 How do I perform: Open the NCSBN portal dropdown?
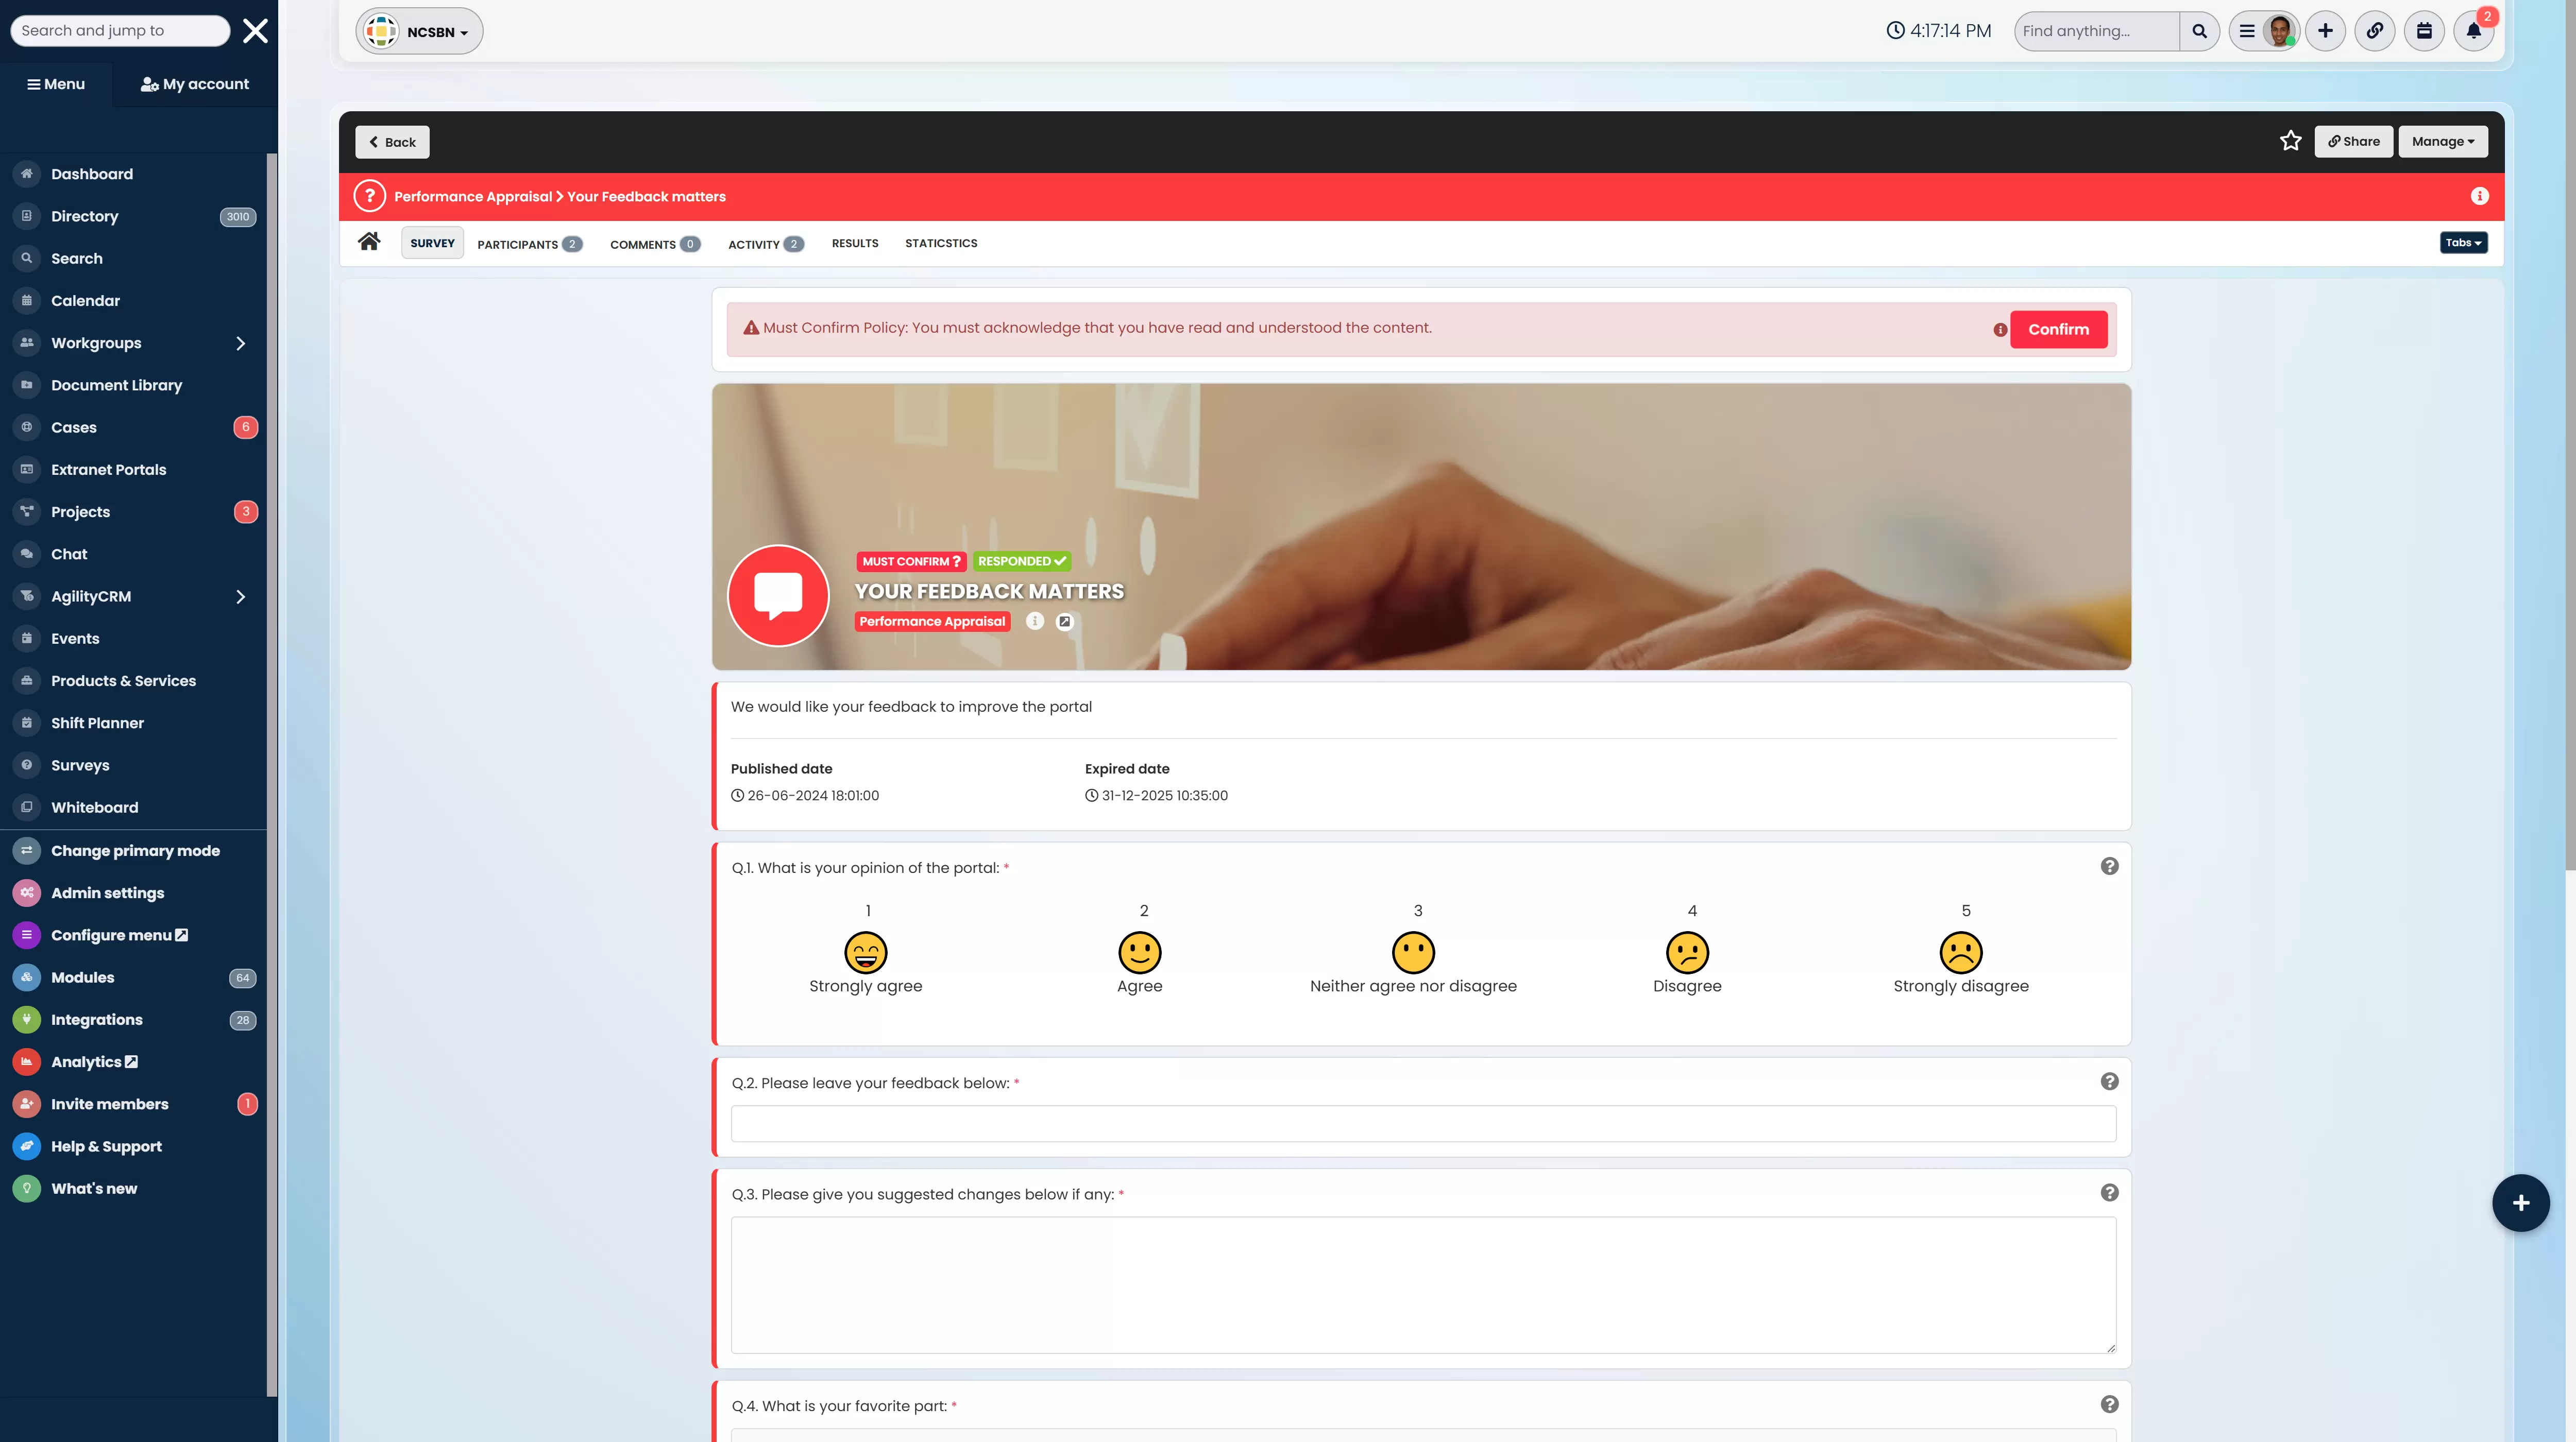pos(419,32)
